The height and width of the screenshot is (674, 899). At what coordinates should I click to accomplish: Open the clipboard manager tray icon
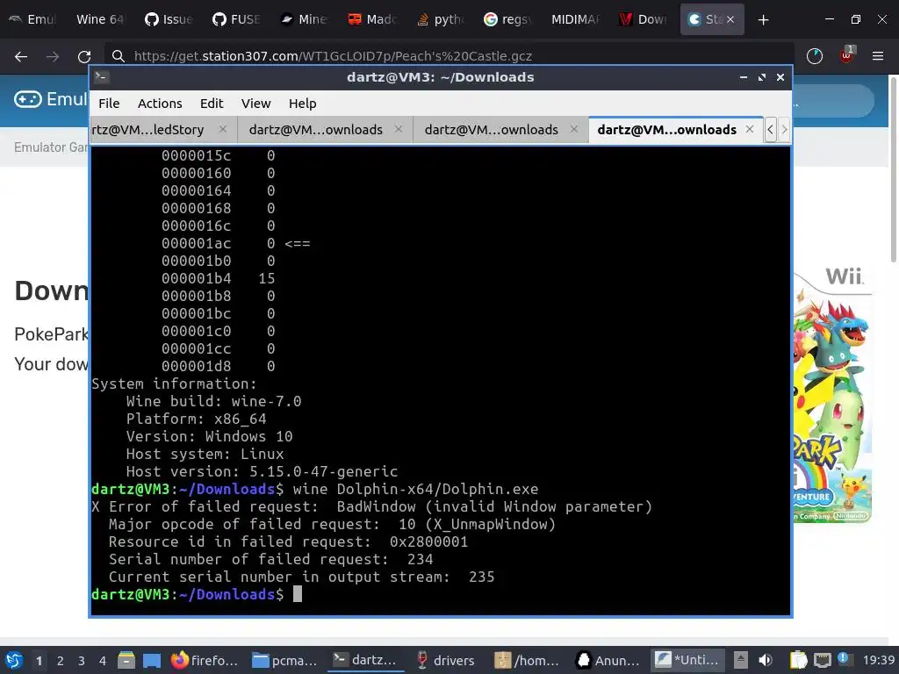point(797,660)
